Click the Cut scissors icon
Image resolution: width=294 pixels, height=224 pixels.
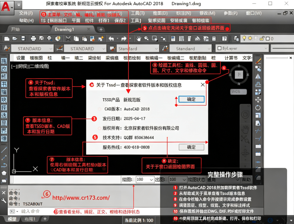pyautogui.click(x=68, y=39)
